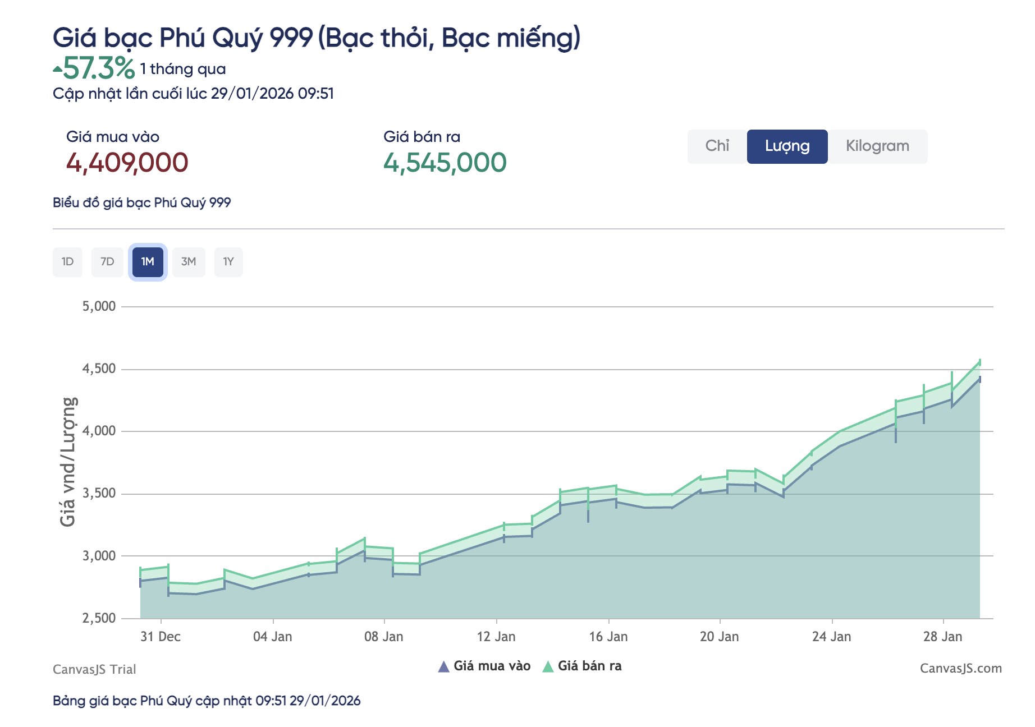Switch unit to Lượng
The image size is (1035, 727).
(x=787, y=146)
